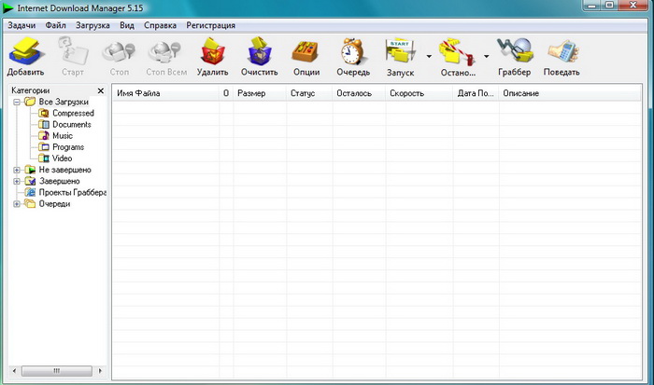Sort by the Размер column header
Image resolution: width=654 pixels, height=385 pixels.
point(260,93)
